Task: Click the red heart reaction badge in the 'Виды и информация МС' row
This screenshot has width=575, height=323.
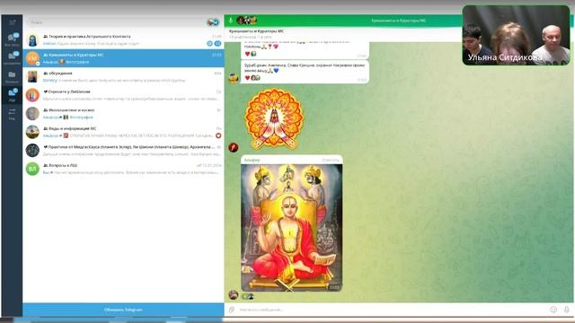Action: 218,135
